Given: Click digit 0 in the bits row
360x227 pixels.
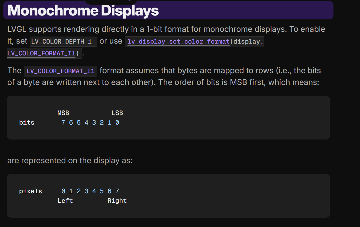Looking at the screenshot, I should (x=117, y=123).
